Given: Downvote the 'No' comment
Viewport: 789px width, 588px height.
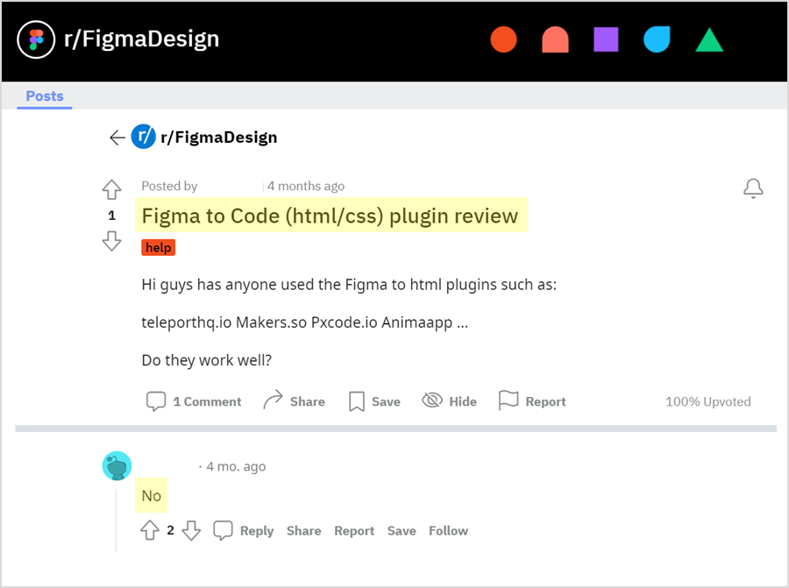Looking at the screenshot, I should click(192, 530).
